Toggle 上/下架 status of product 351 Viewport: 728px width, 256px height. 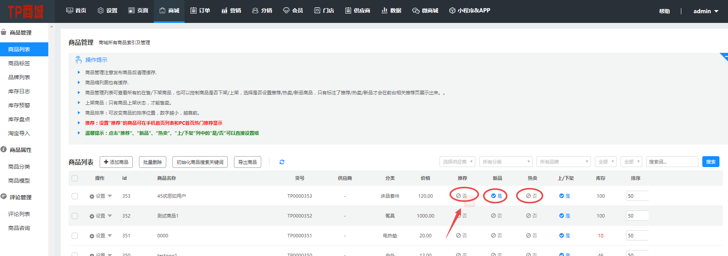(564, 236)
